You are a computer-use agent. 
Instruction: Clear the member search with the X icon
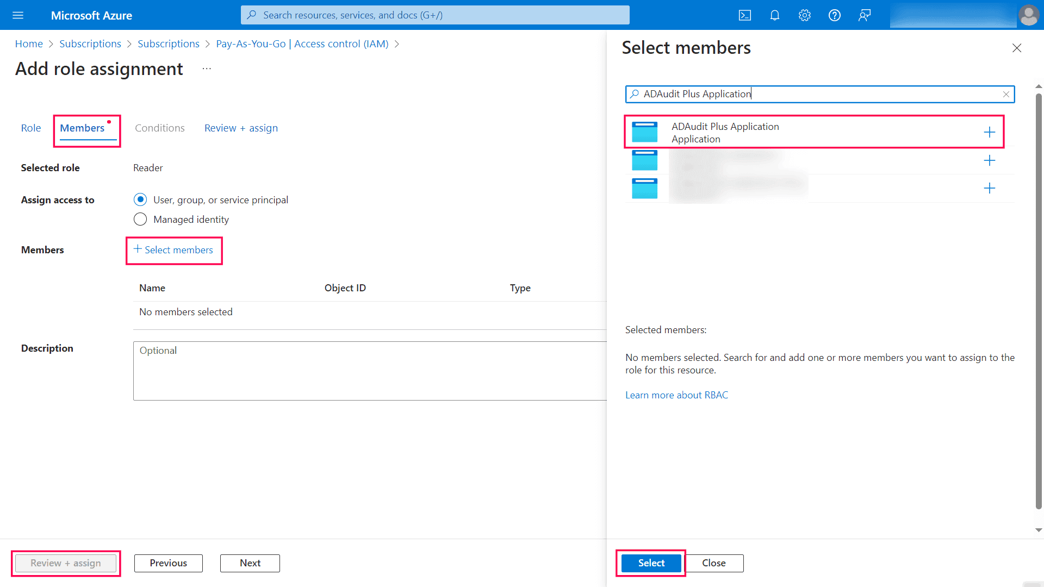coord(1006,93)
